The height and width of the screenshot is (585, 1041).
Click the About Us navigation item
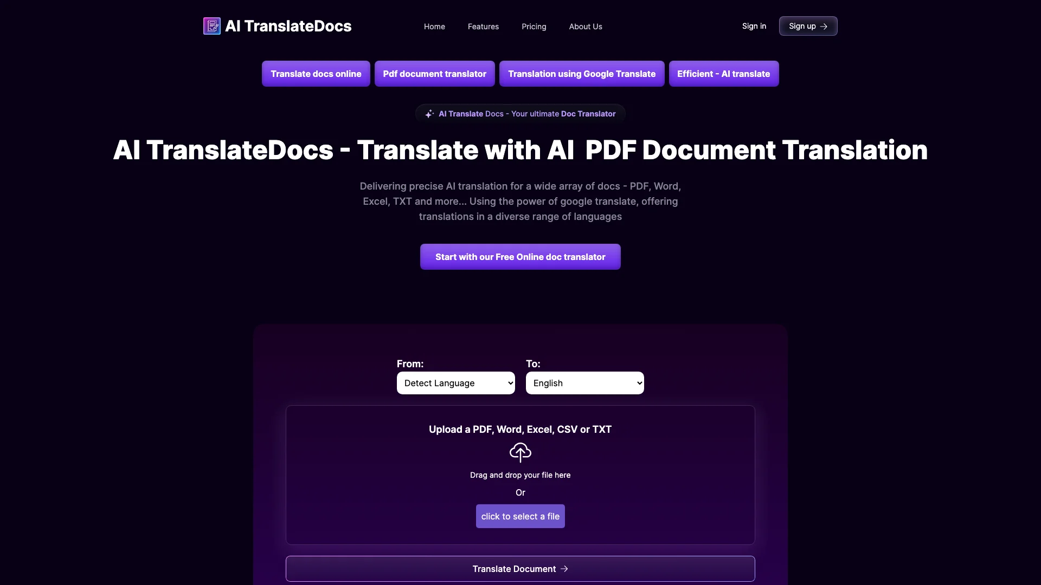pyautogui.click(x=586, y=25)
